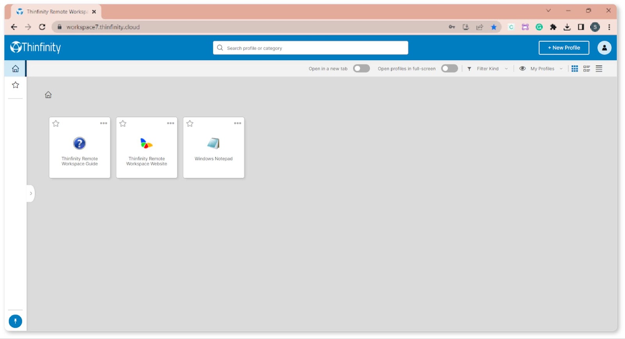This screenshot has height=339, width=625.
Task: Bookmark page with the browser star icon
Action: 494,27
